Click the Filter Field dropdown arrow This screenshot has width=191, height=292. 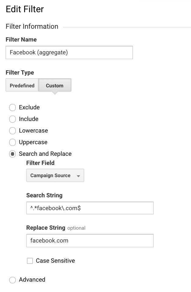tap(78, 176)
